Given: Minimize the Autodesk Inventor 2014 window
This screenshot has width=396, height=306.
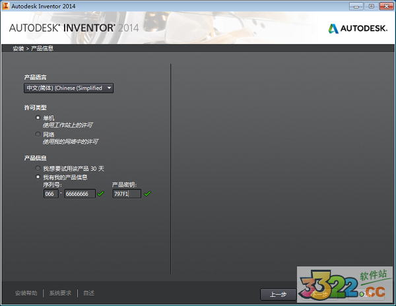Looking at the screenshot, I should [356, 7].
